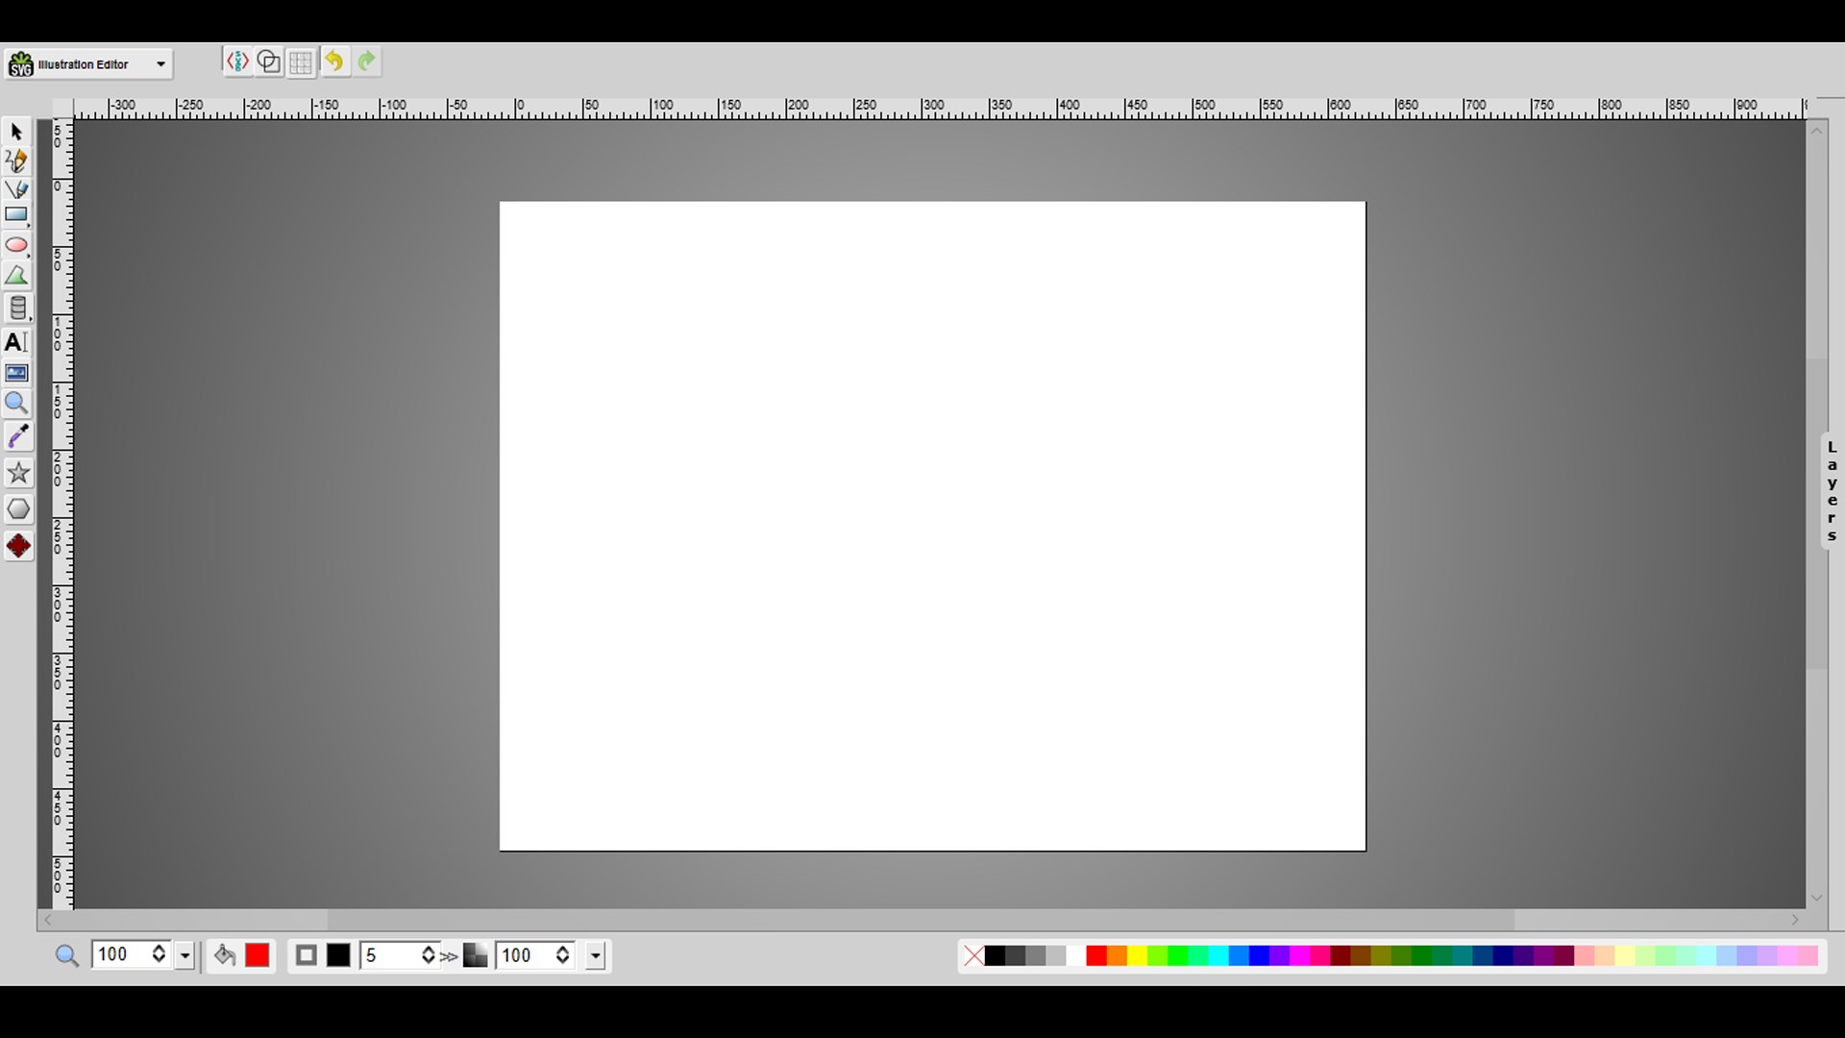Click the red fill color swatch
The image size is (1845, 1038).
click(257, 955)
